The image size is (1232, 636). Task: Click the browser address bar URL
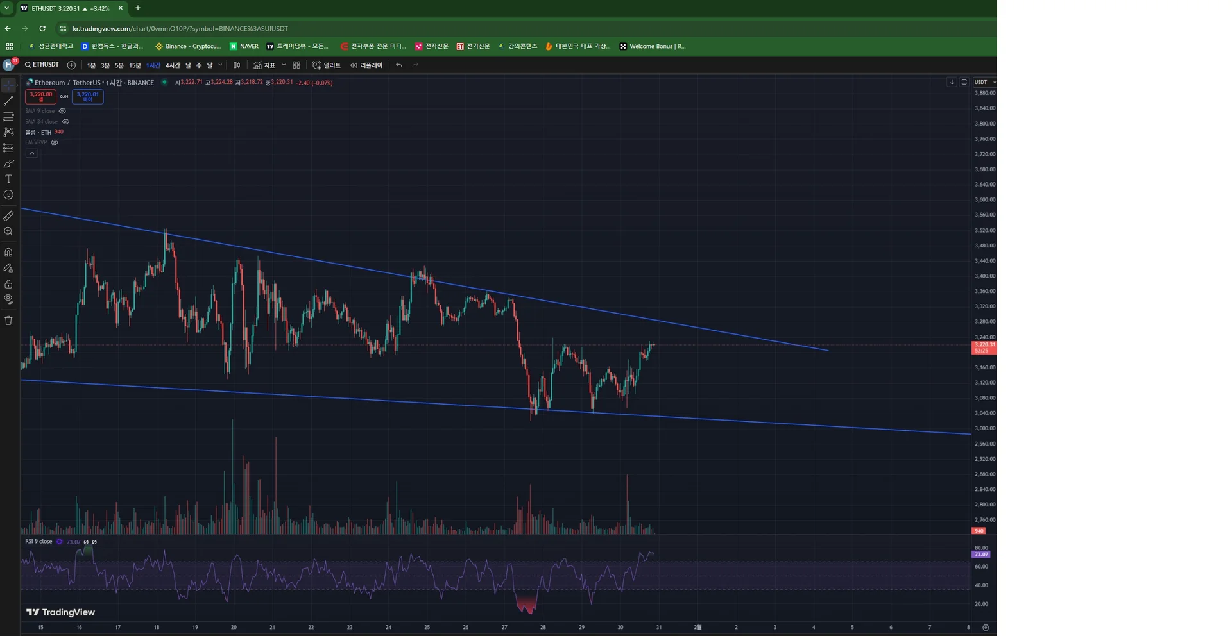click(180, 28)
